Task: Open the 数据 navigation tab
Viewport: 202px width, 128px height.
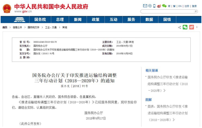Action: pyautogui.click(x=149, y=19)
